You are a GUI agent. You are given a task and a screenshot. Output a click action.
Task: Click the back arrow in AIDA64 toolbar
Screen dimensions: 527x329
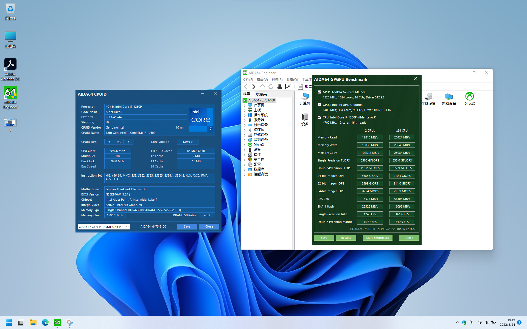[245, 87]
